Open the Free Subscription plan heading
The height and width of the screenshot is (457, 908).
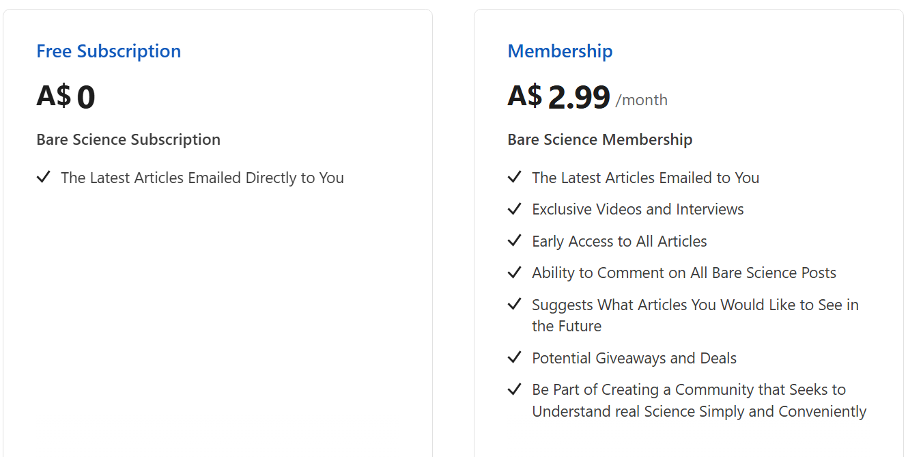pos(109,51)
